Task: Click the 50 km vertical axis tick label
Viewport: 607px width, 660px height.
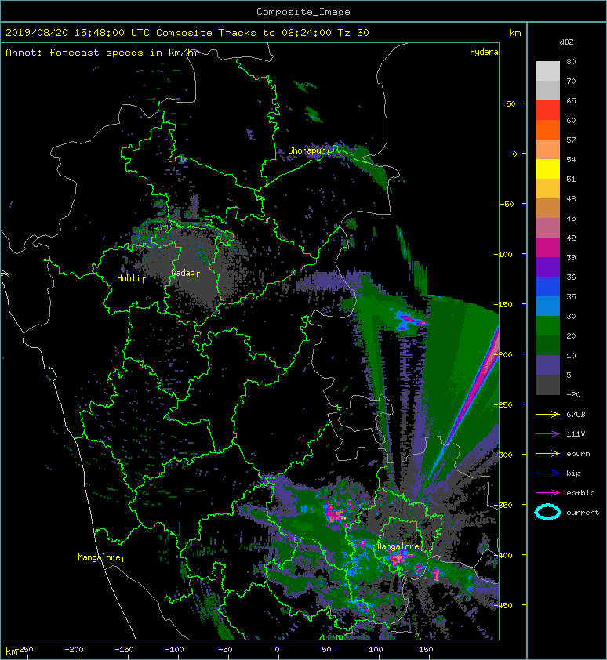Action: click(x=511, y=103)
